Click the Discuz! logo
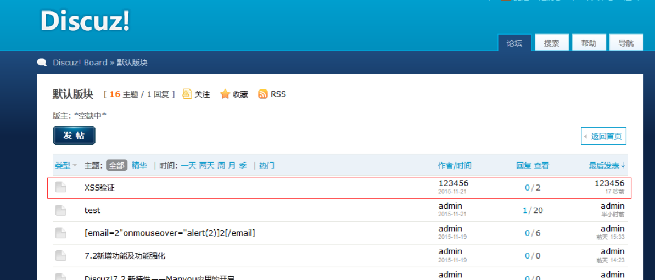The height and width of the screenshot is (280, 655). pos(85,21)
